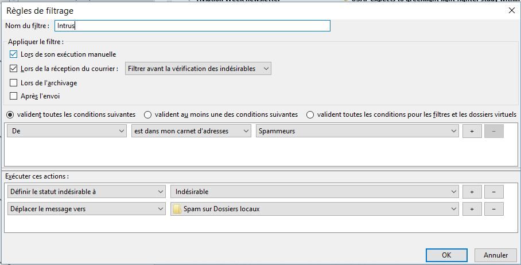
Task: Check the 'Après l'envoi' option
Action: click(14, 96)
